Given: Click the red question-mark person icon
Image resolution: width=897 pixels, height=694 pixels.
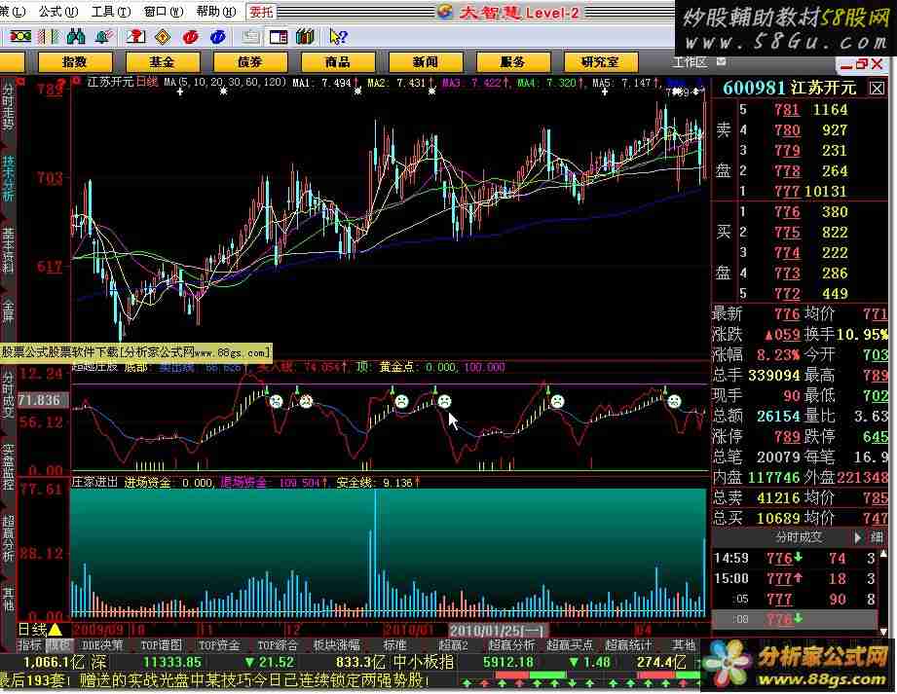Looking at the screenshot, I should point(135,37).
